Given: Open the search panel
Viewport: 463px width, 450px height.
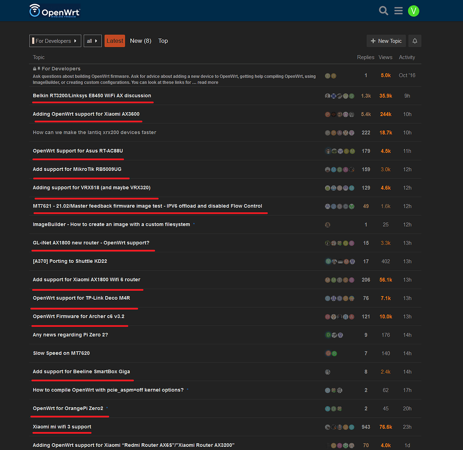Looking at the screenshot, I should pos(383,10).
